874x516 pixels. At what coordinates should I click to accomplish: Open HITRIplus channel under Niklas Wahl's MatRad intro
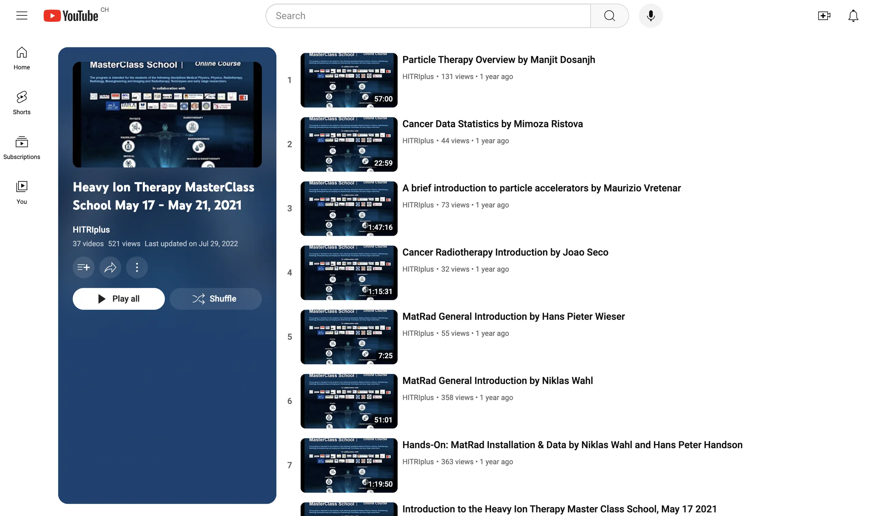pos(418,398)
